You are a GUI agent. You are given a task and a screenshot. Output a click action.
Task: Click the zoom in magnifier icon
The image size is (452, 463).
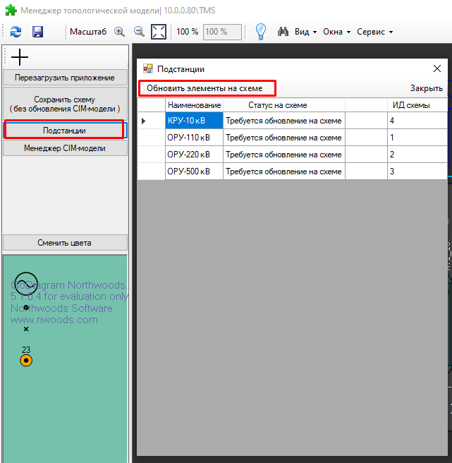(119, 32)
